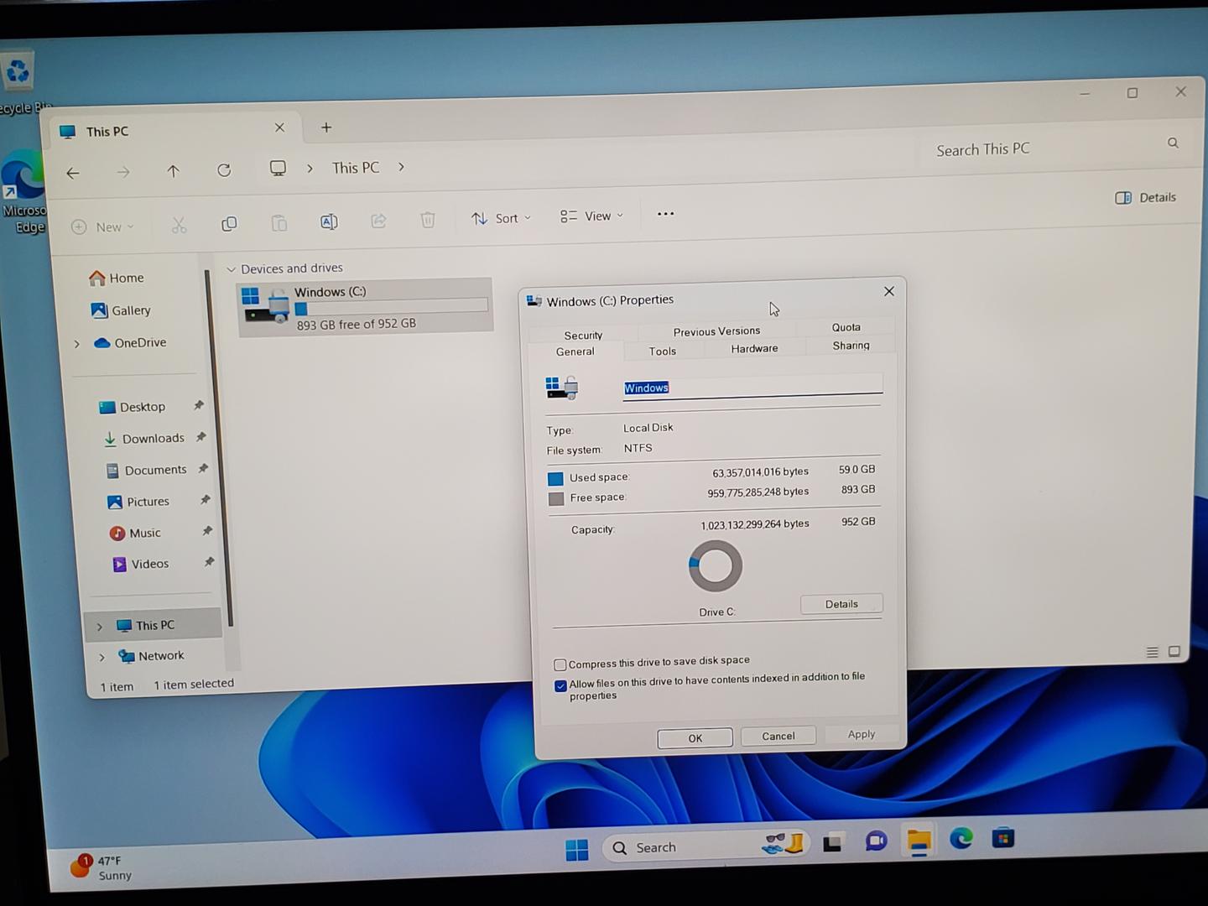The image size is (1208, 906).
Task: Select Microsoft Edge desktop shortcut
Action: (x=23, y=191)
